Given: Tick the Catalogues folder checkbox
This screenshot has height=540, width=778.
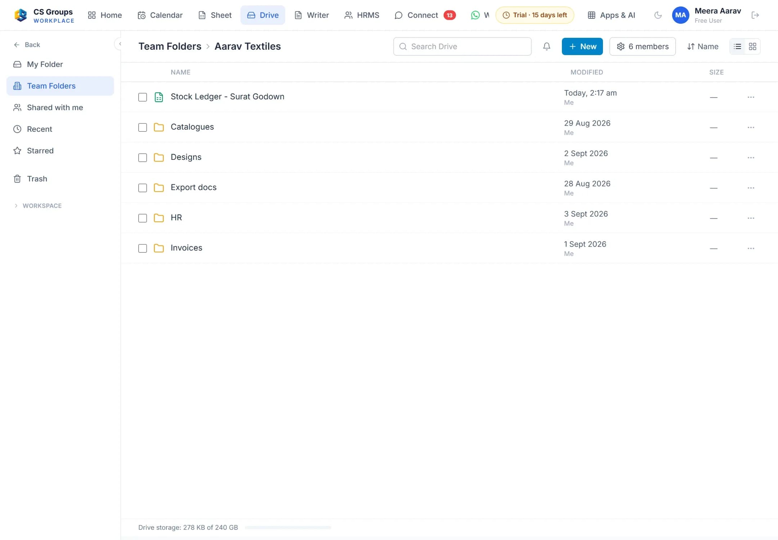Looking at the screenshot, I should [143, 127].
